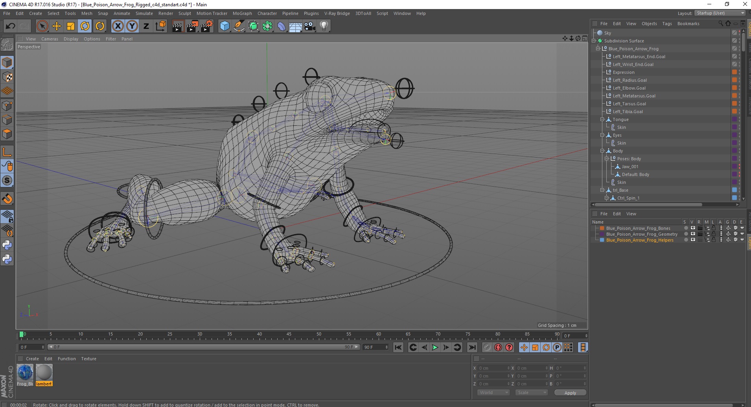Click the upper Python script icon in sidebar
751x407 pixels.
7,245
